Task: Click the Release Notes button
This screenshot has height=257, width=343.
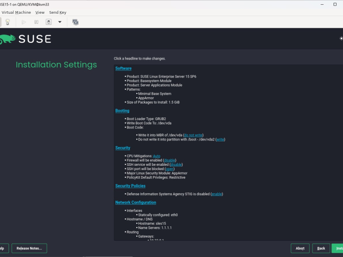Action: pos(29,248)
